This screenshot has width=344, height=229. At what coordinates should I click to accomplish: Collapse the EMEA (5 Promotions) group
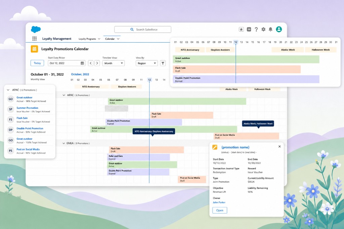point(64,143)
